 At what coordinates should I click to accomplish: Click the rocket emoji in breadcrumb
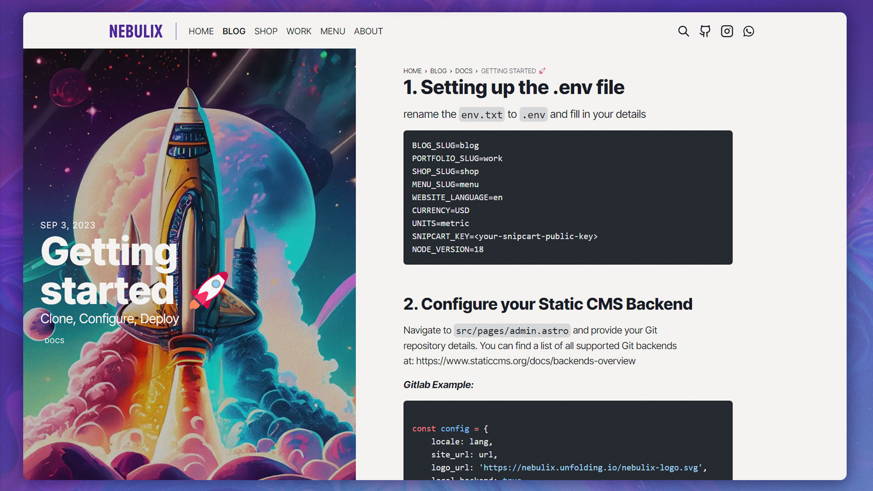click(542, 71)
